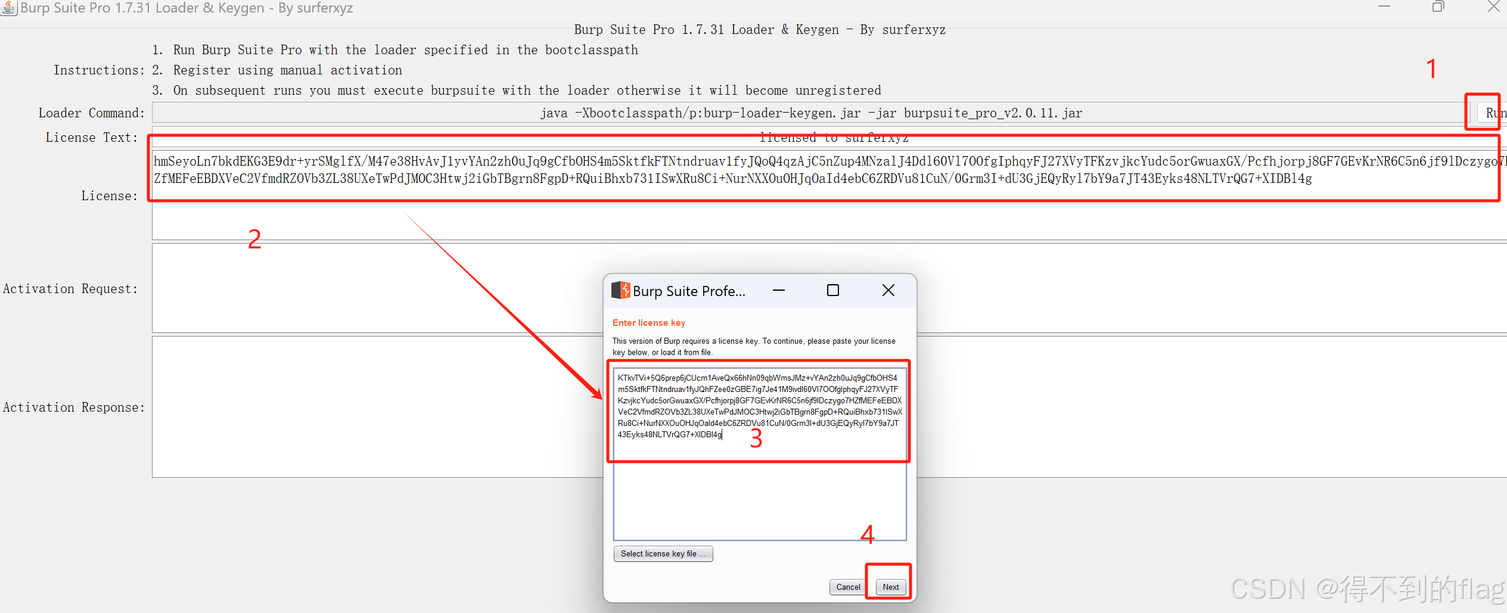Click the 'Loader Command:' label
The width and height of the screenshot is (1507, 613).
[92, 113]
